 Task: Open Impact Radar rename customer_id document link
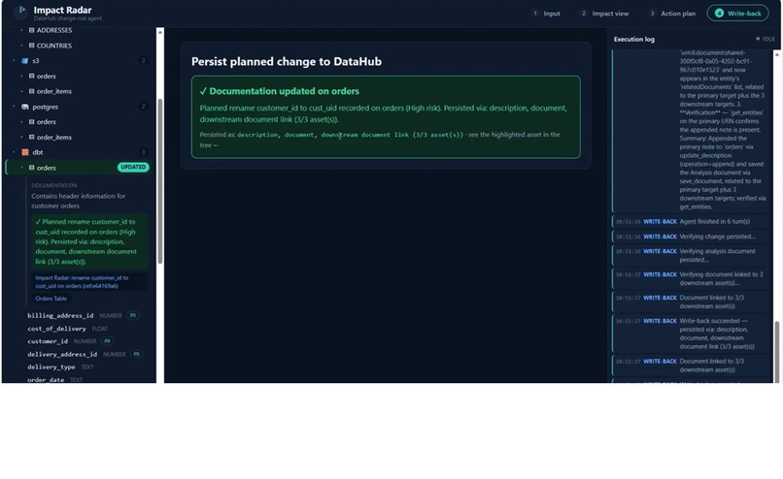click(90, 282)
